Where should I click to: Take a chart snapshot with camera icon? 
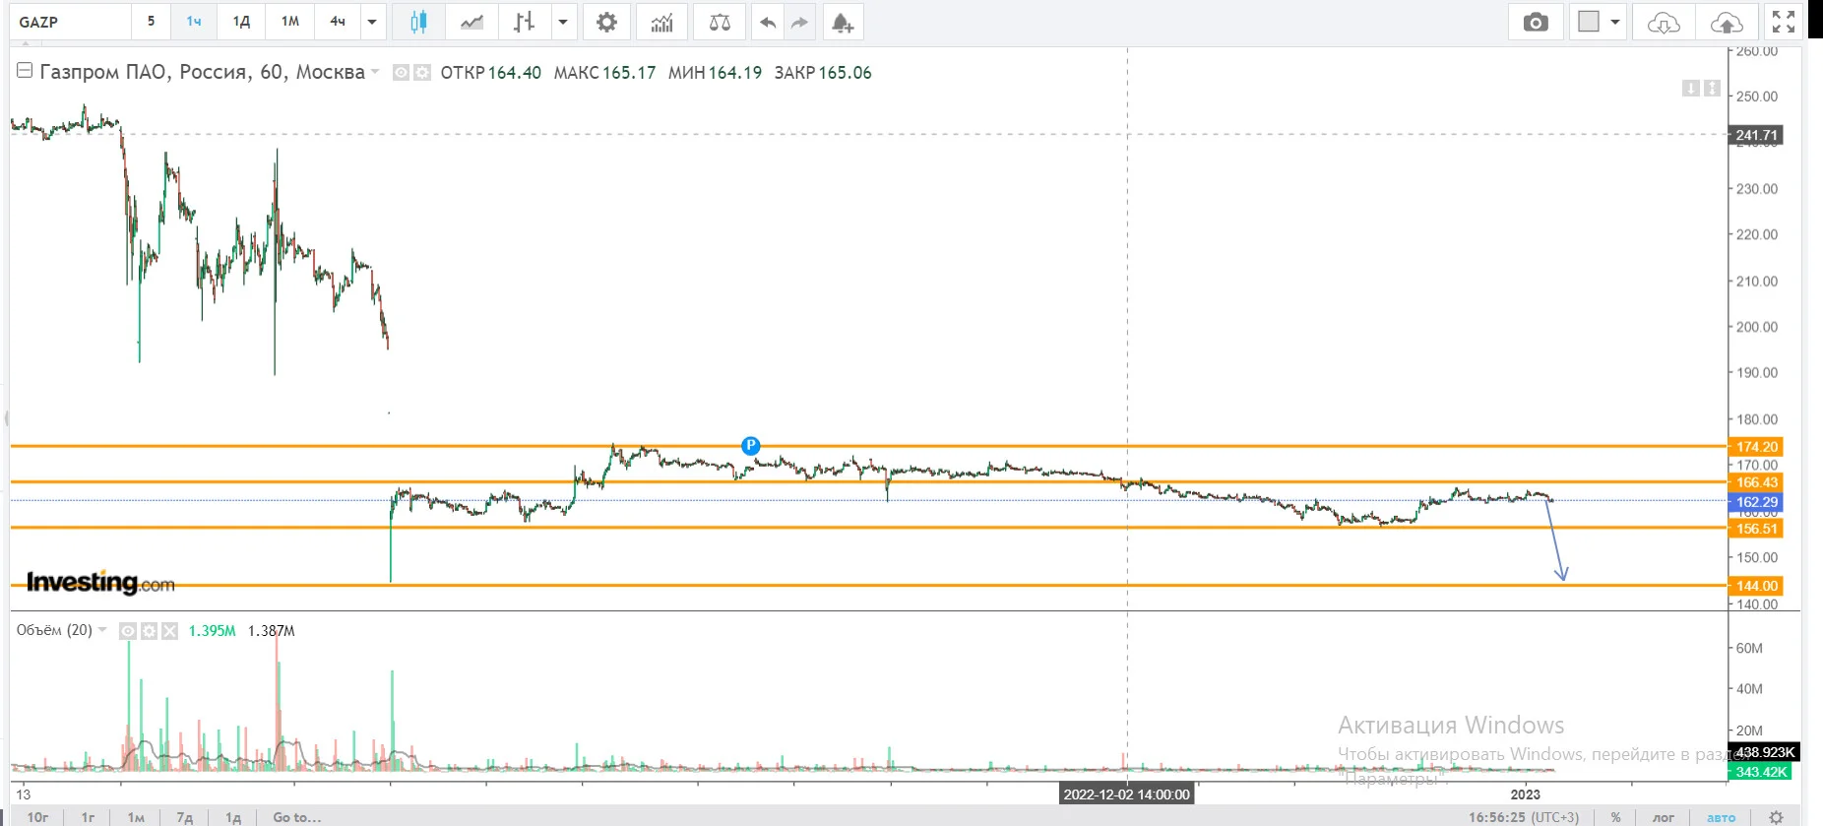[x=1536, y=22]
